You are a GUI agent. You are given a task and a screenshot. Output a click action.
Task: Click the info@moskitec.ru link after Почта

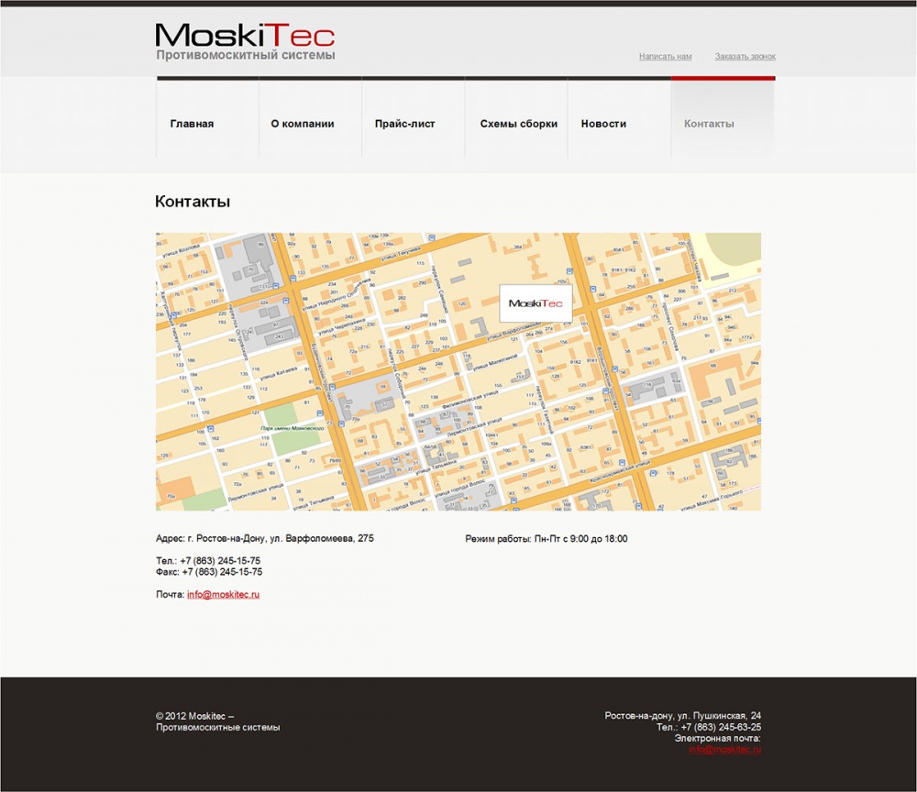(224, 595)
